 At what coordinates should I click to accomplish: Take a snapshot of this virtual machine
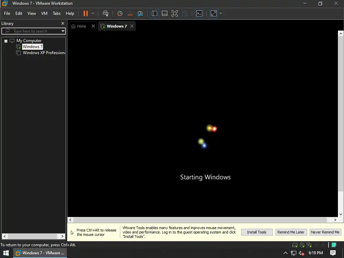click(120, 13)
